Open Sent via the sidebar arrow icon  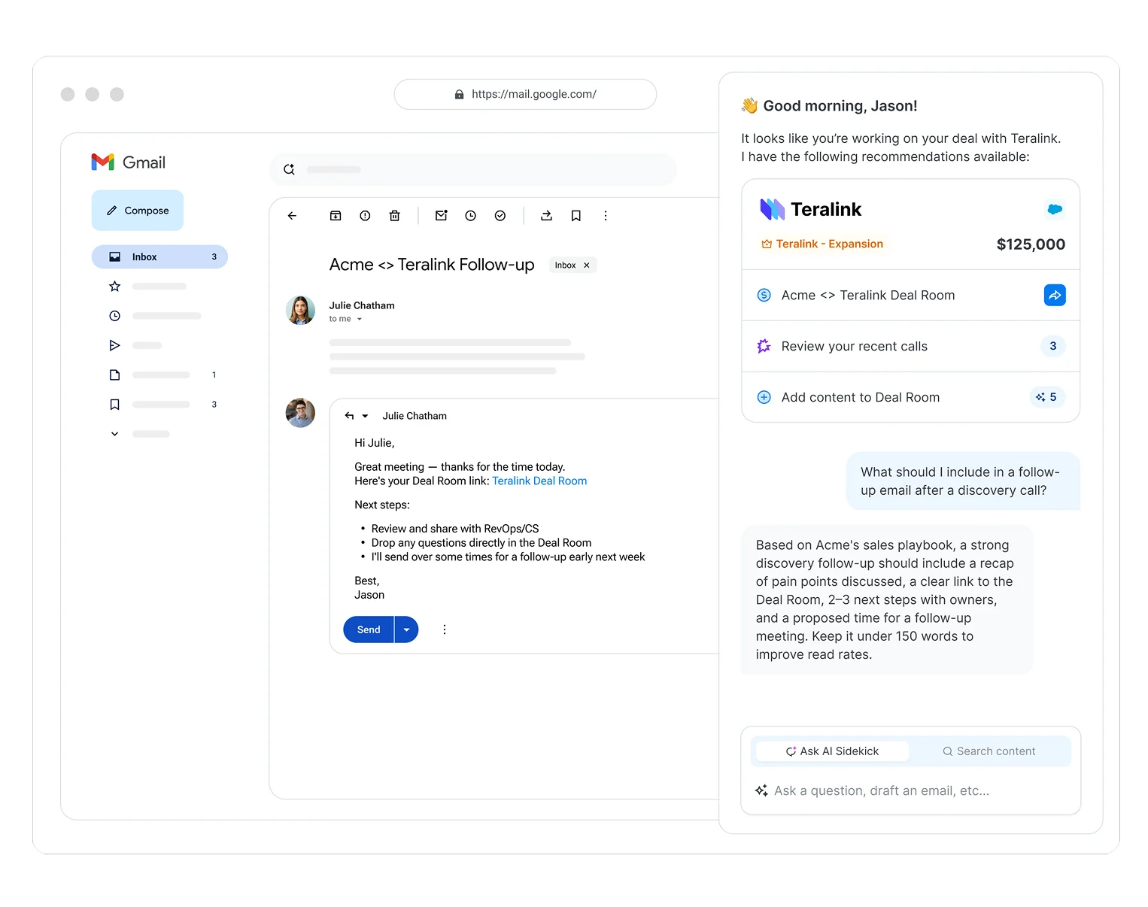point(114,345)
